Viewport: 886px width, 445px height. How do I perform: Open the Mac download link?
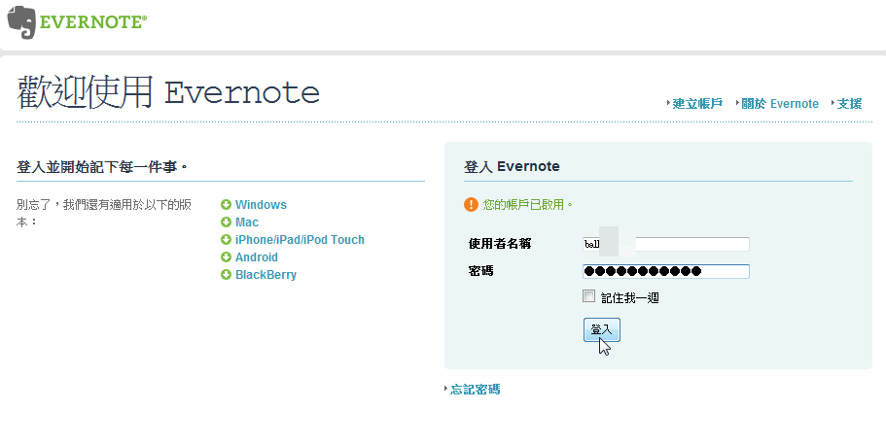coord(247,222)
